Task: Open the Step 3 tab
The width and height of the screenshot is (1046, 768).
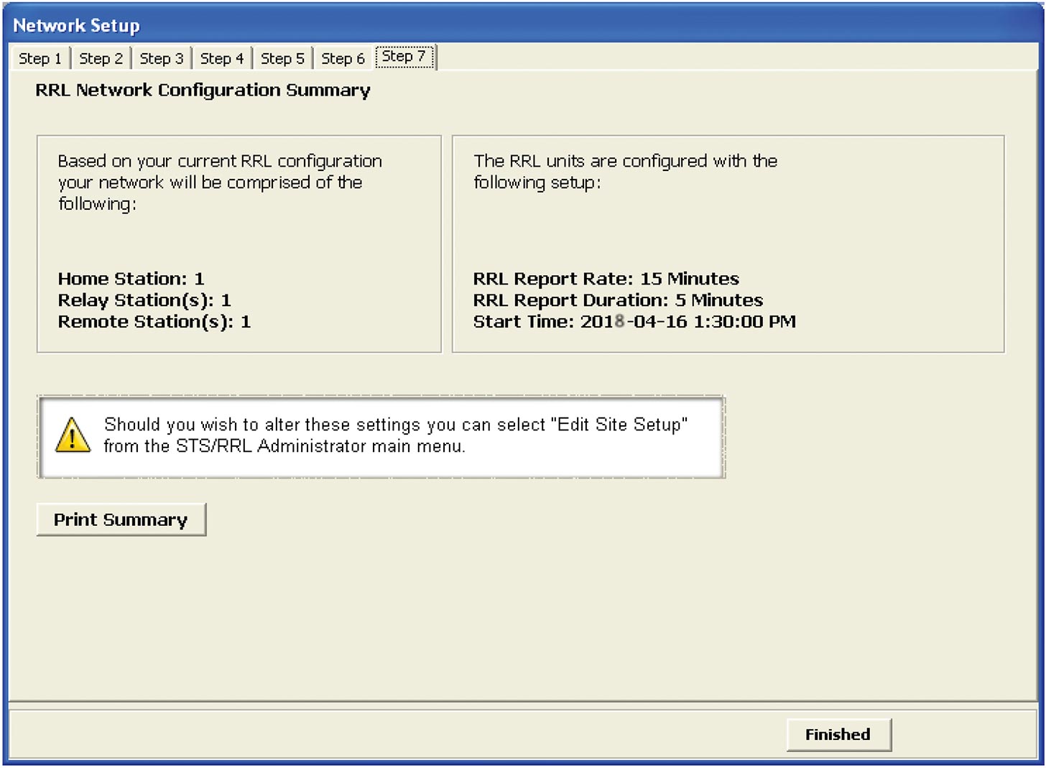Action: [x=161, y=57]
